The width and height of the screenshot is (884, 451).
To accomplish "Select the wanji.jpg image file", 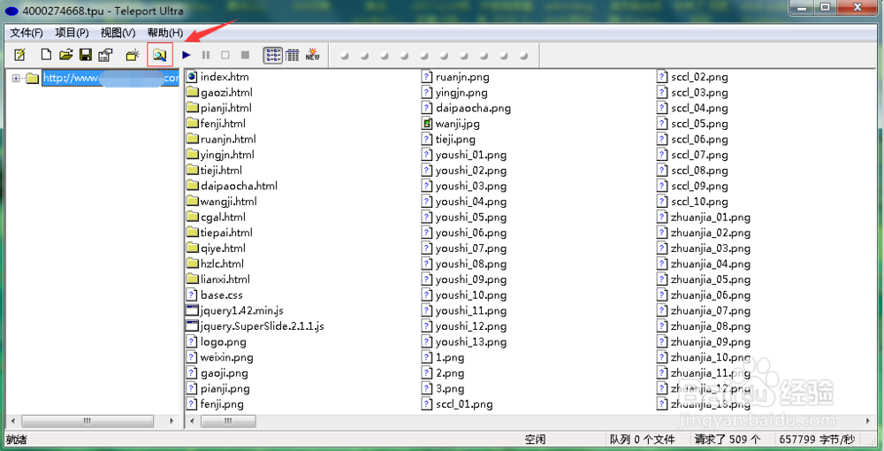I will pos(451,124).
